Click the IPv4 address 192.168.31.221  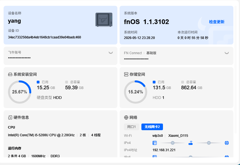pos(164,150)
